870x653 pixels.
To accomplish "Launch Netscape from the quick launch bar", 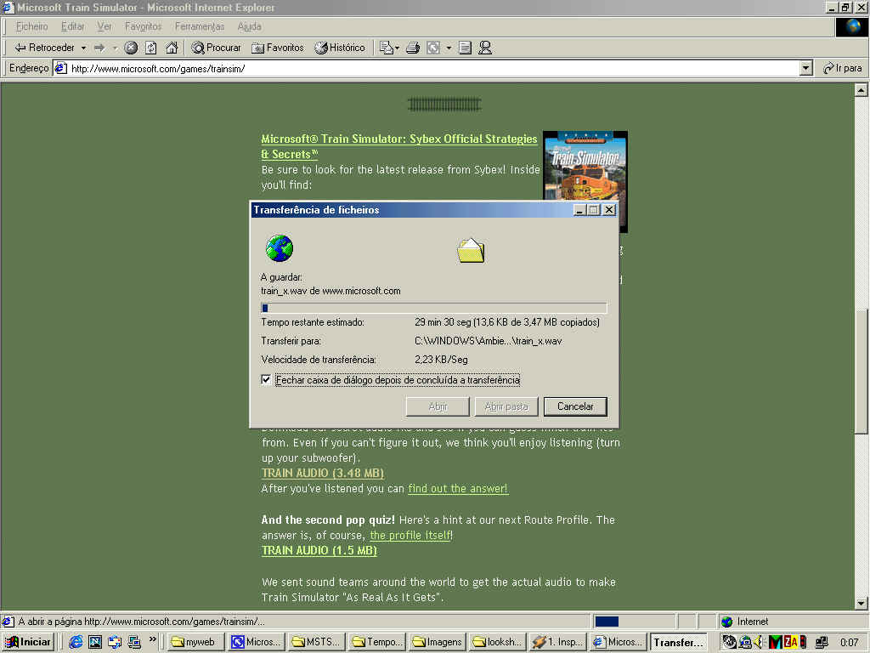I will click(x=95, y=642).
